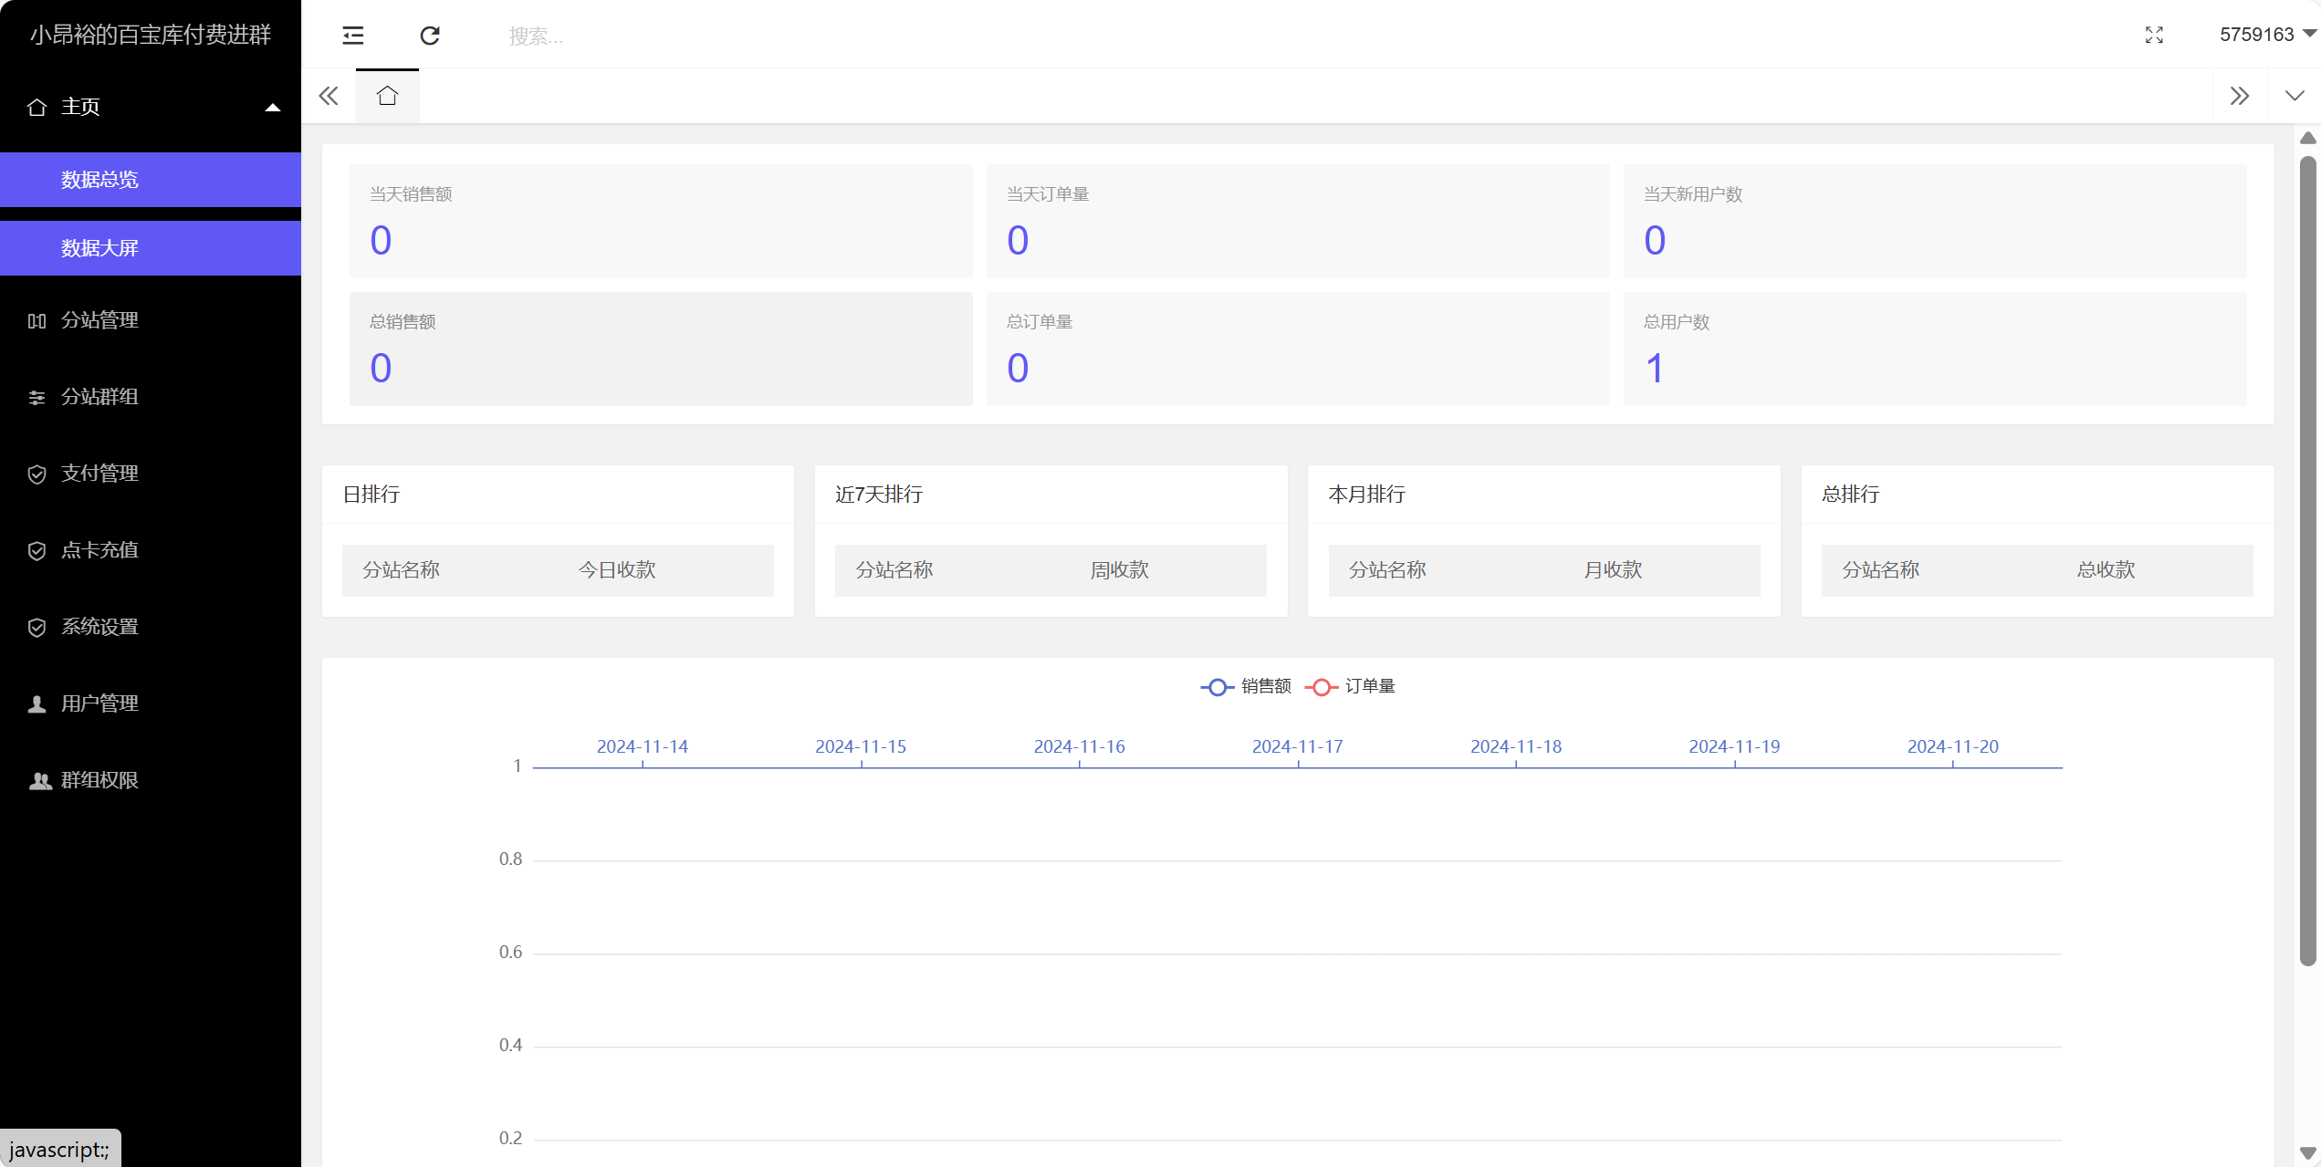The height and width of the screenshot is (1167, 2321).
Task: Open 分站管理 in sidebar
Action: (151, 320)
